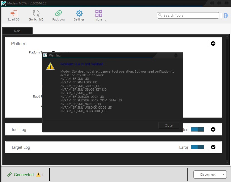
Task: Click NVRAM_EF_SML_NONCE_LID entry
Action: (x=81, y=104)
